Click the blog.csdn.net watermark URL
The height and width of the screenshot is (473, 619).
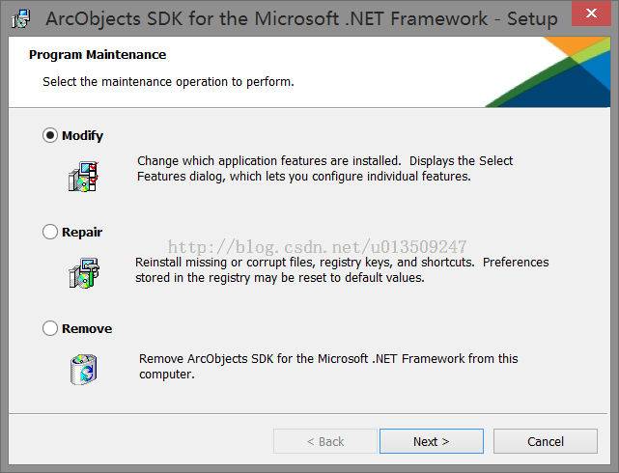[x=317, y=247]
